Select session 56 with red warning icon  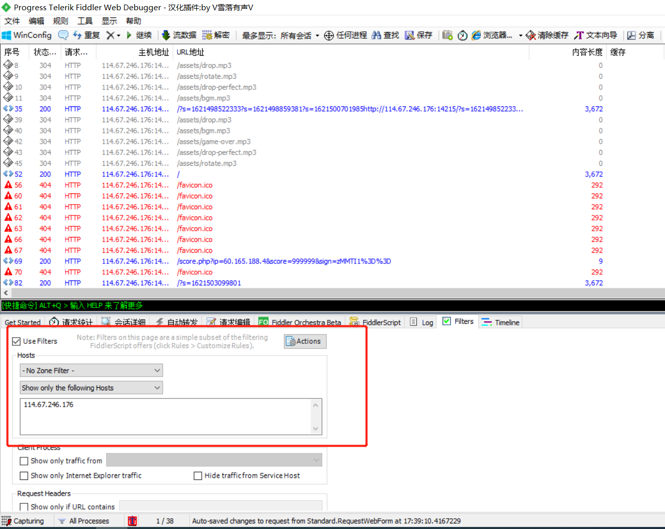pos(8,185)
